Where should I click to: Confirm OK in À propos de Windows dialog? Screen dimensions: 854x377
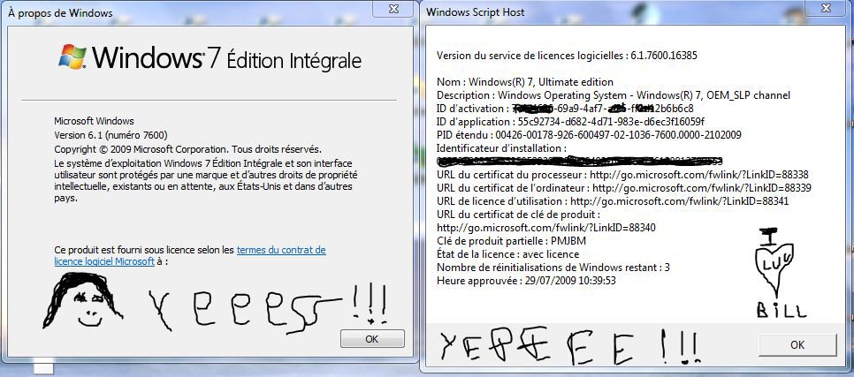point(372,339)
